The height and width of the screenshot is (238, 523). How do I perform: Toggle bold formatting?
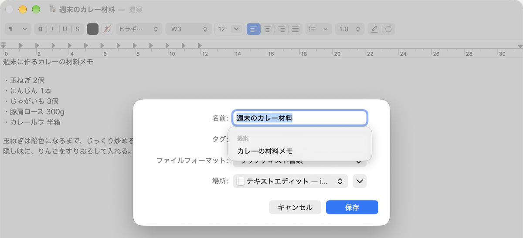[41, 29]
